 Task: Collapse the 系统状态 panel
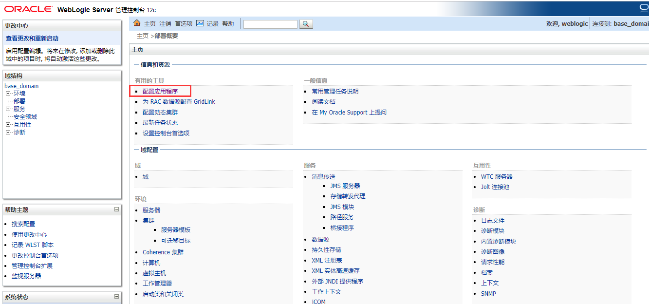click(x=116, y=296)
